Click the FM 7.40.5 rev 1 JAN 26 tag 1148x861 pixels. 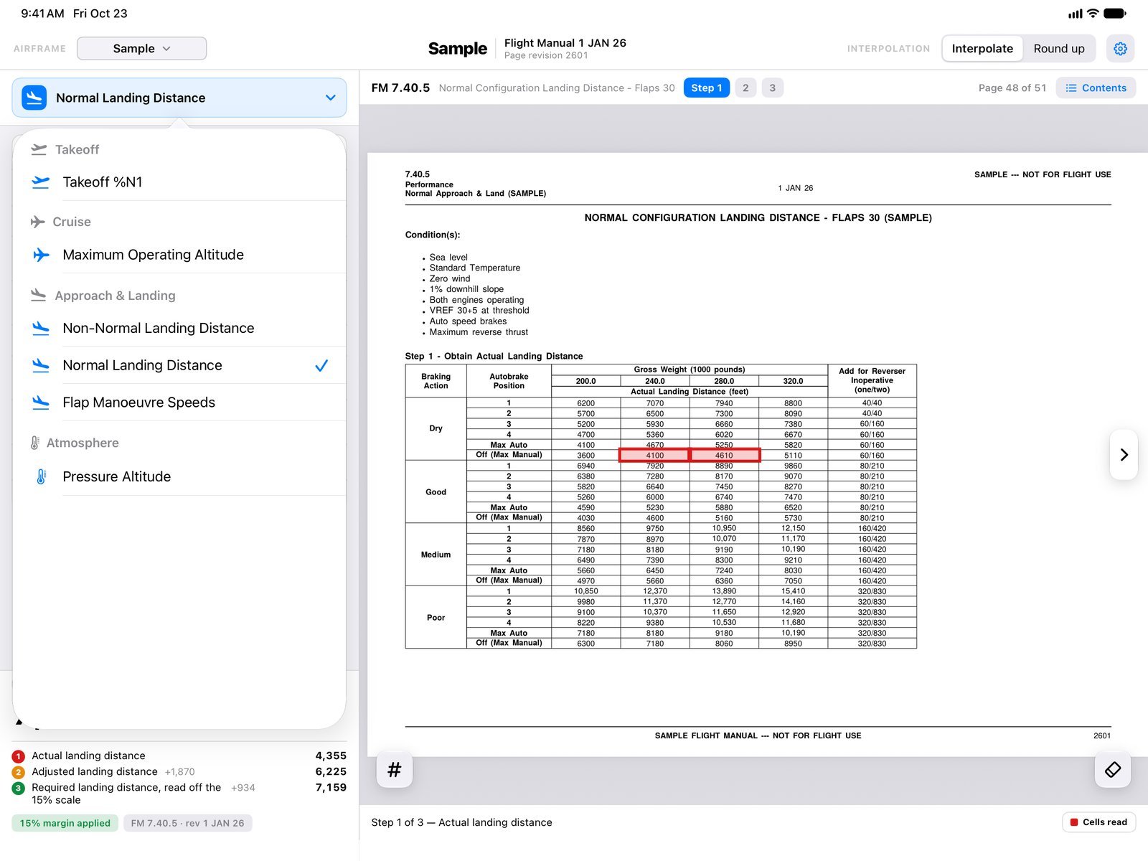187,823
